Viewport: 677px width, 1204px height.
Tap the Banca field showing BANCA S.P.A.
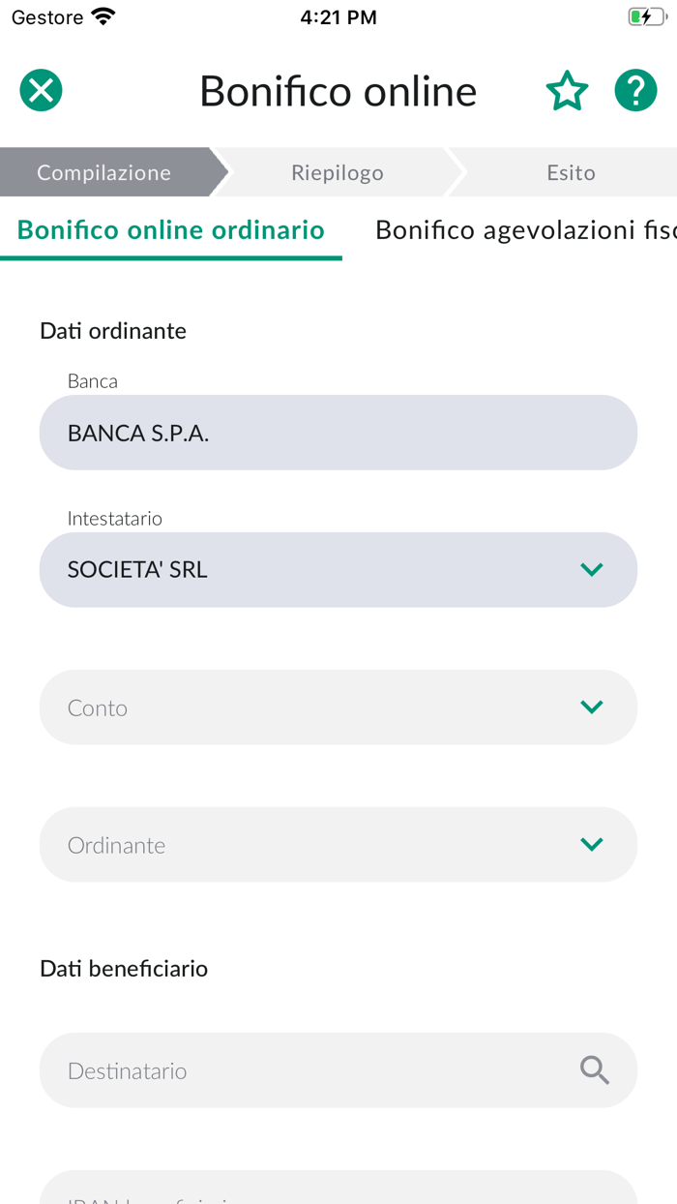coord(338,433)
